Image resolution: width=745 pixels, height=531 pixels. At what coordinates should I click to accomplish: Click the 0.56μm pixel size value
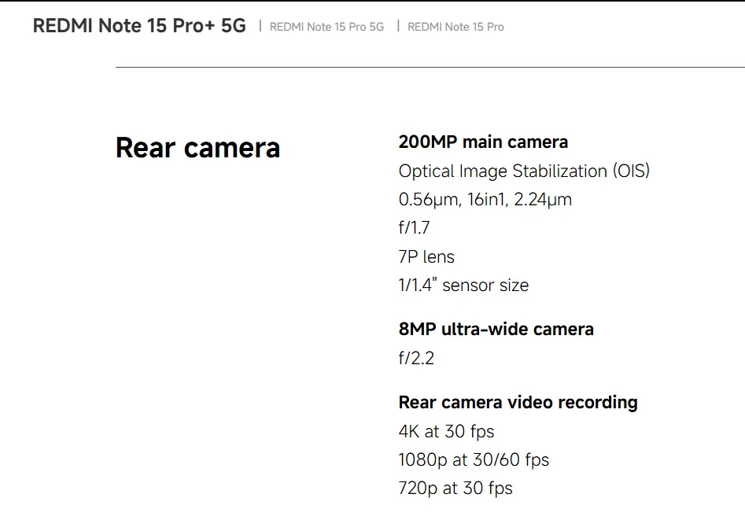pyautogui.click(x=428, y=200)
